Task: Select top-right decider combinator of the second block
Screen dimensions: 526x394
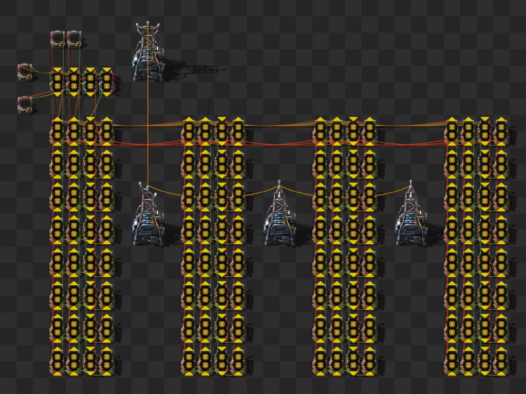Action: point(238,131)
